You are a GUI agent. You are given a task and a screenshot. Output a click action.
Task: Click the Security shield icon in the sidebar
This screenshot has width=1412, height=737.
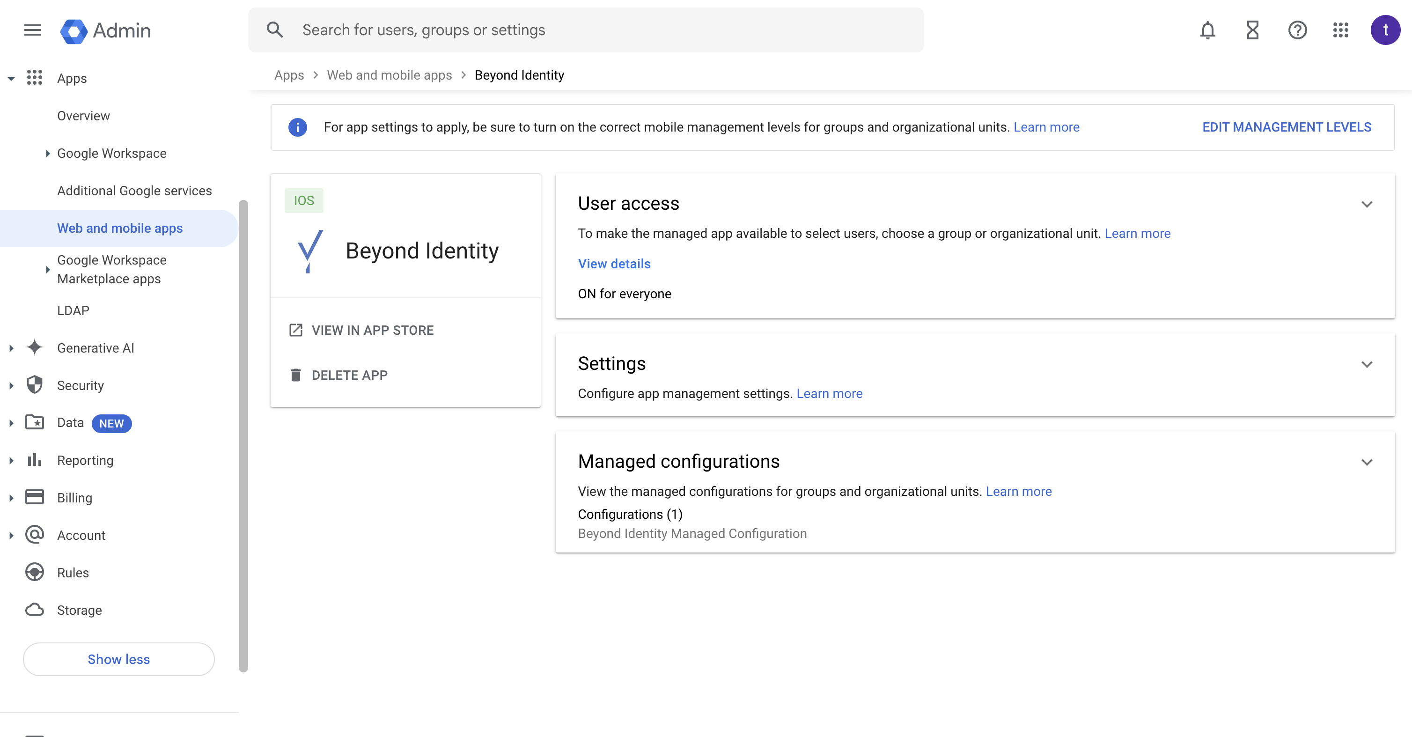click(x=35, y=385)
